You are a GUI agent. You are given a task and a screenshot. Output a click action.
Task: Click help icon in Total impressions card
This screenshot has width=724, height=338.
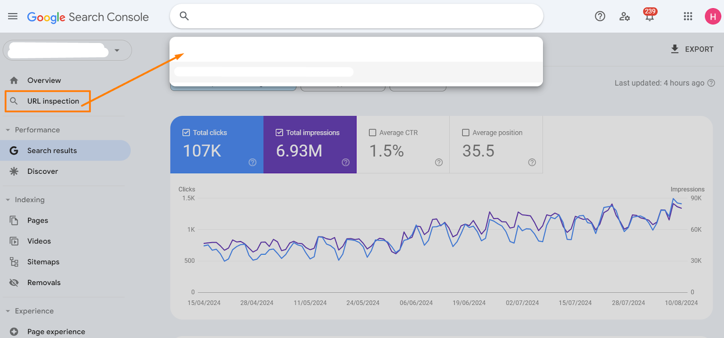(x=346, y=162)
